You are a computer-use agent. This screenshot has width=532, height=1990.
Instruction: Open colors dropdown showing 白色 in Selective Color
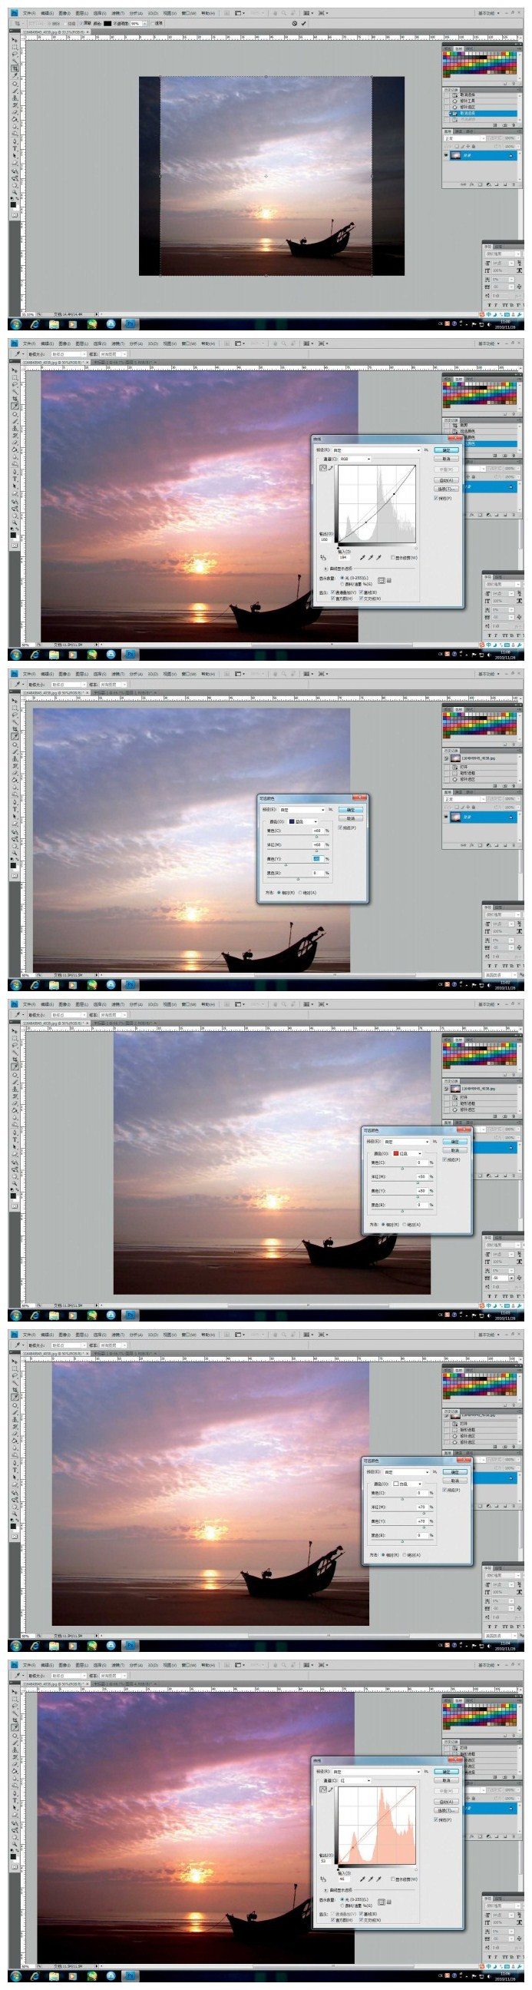pos(408,1484)
